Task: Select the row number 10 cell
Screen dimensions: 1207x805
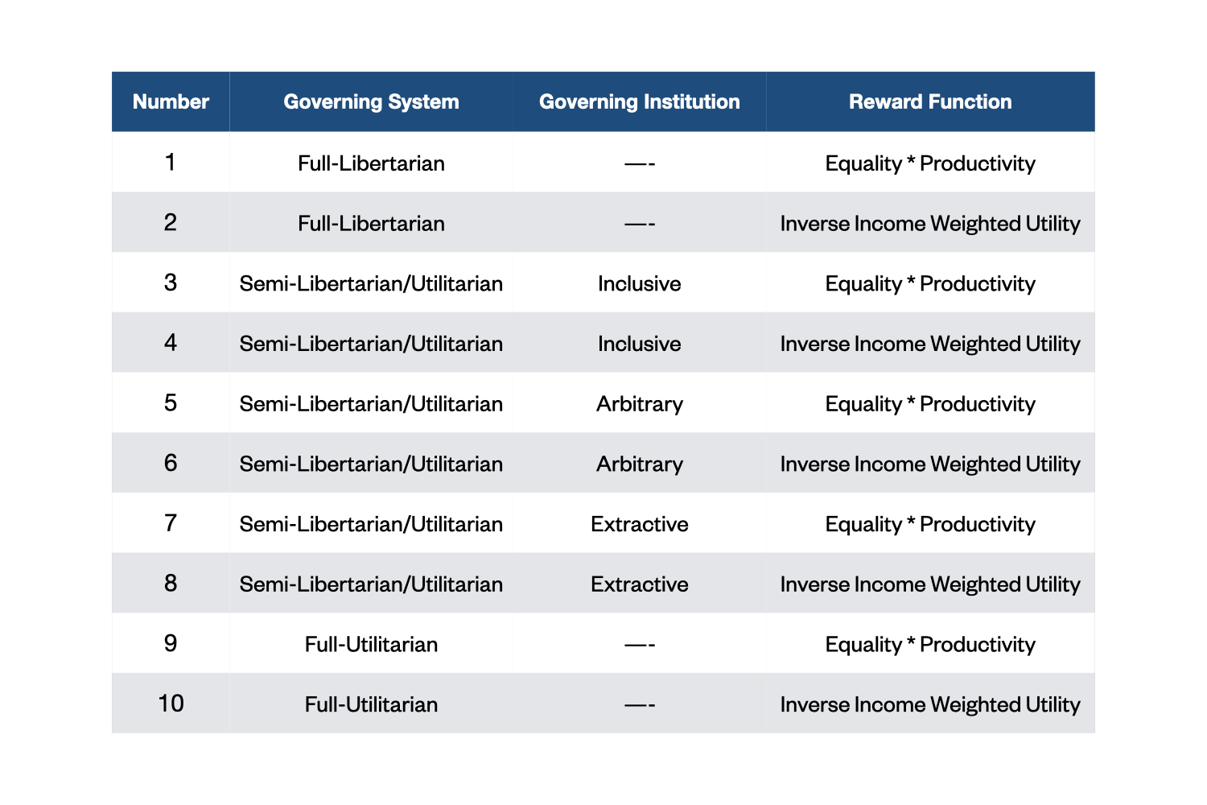Action: coord(171,704)
